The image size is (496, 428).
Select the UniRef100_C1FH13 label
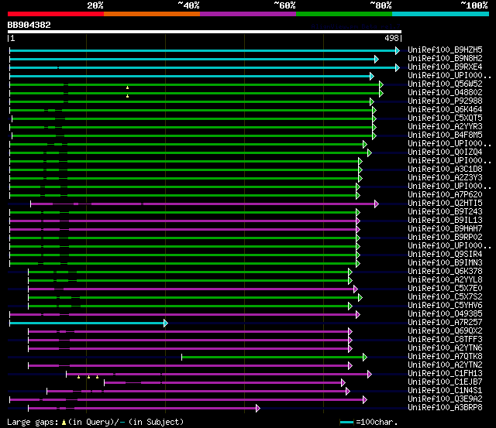tap(445, 374)
